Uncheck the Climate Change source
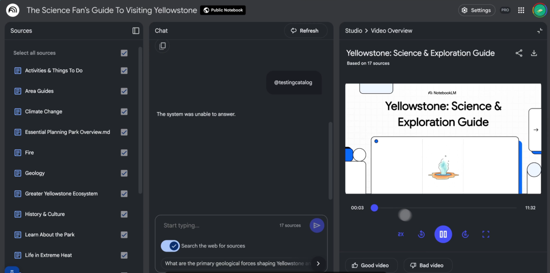 click(x=124, y=112)
